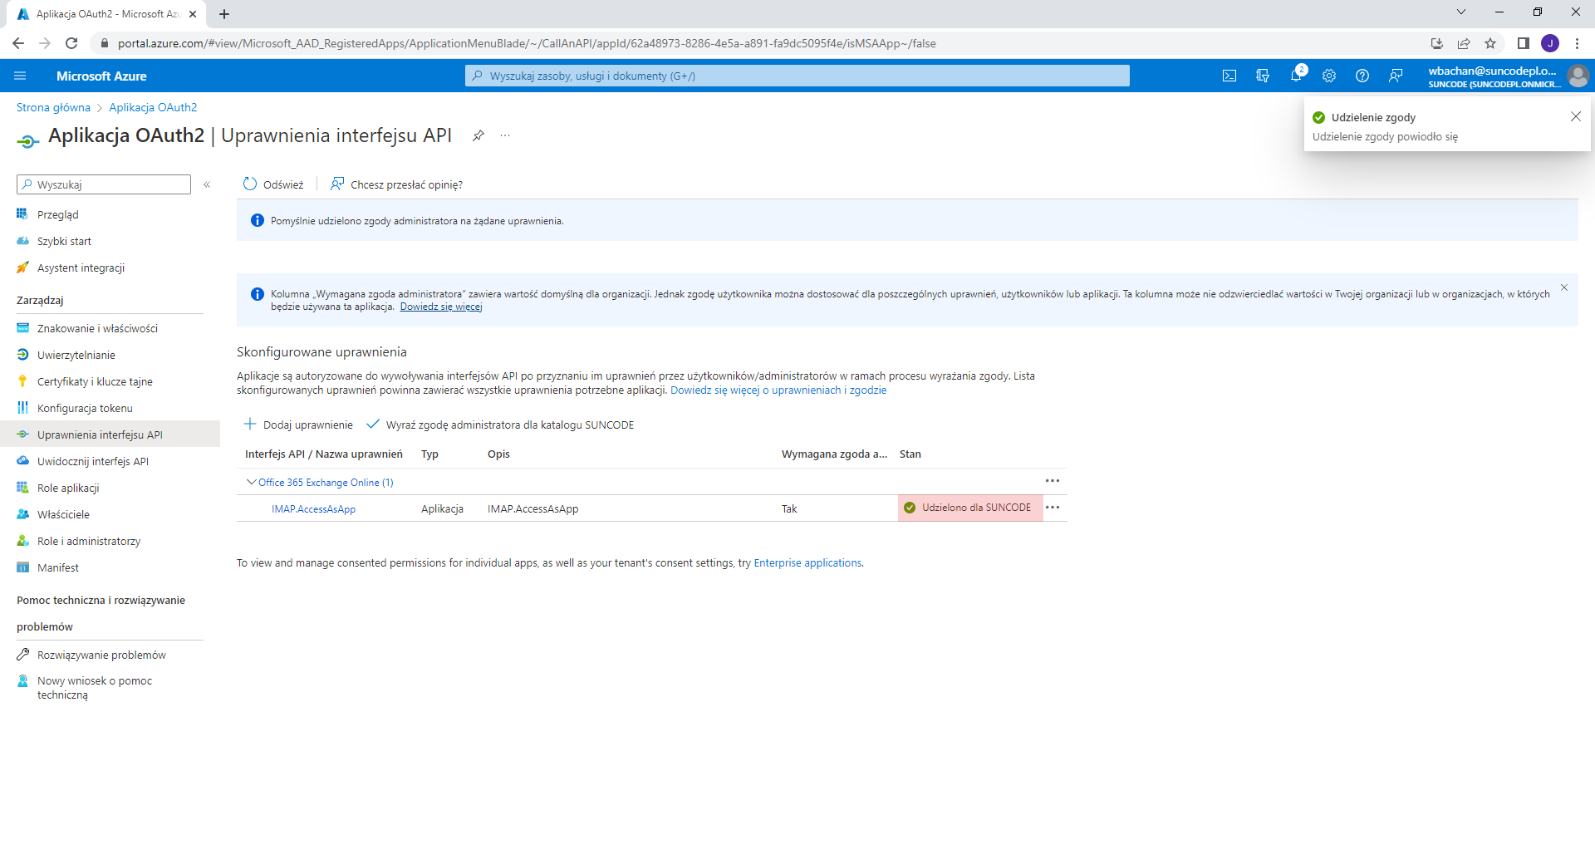Close the Udzielenie zgody notification toast

point(1576,116)
